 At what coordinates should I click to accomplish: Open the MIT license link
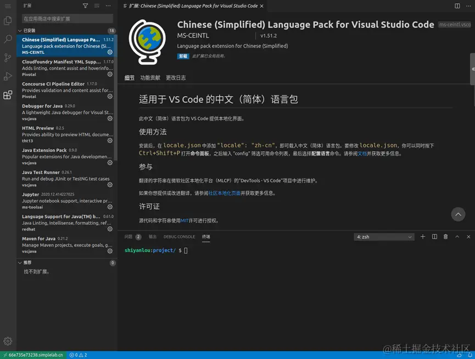(x=185, y=220)
